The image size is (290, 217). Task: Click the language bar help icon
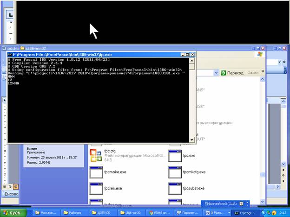point(241,204)
